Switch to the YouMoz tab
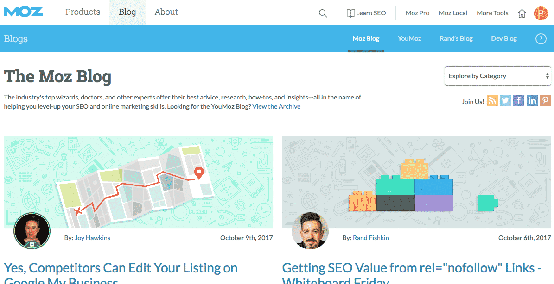This screenshot has height=284, width=554. 409,39
